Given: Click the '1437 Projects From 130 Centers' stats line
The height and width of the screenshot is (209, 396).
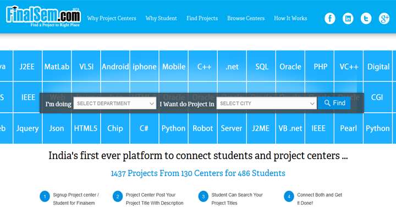Looking at the screenshot, I should tap(198, 173).
